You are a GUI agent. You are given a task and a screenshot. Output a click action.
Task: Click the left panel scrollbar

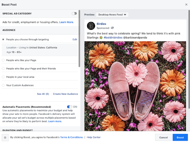point(79,39)
